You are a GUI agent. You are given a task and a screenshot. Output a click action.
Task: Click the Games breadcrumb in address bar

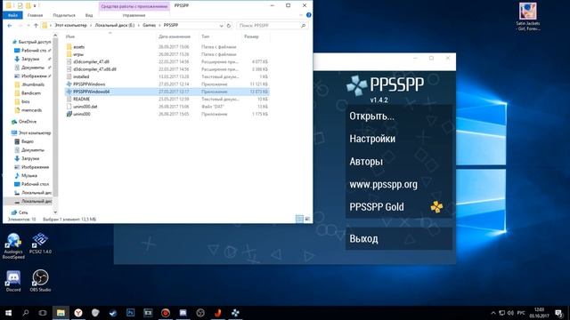pyautogui.click(x=149, y=26)
